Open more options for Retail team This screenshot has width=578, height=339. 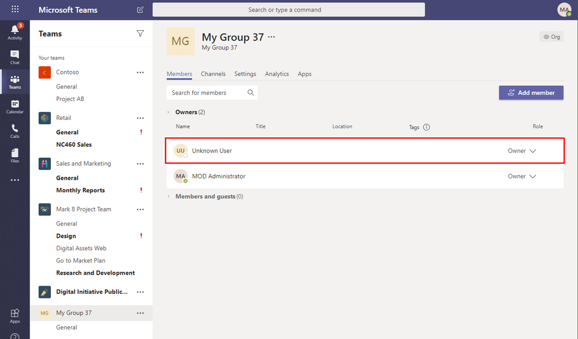(x=140, y=118)
